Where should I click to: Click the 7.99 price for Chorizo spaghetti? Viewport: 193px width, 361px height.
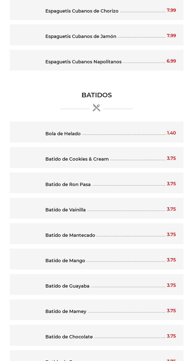click(x=171, y=10)
